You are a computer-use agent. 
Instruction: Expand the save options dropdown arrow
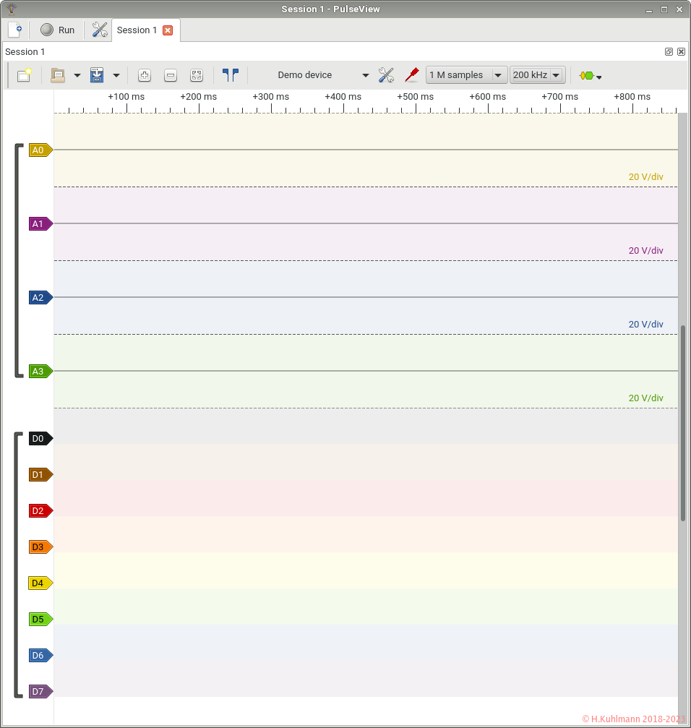click(x=116, y=75)
